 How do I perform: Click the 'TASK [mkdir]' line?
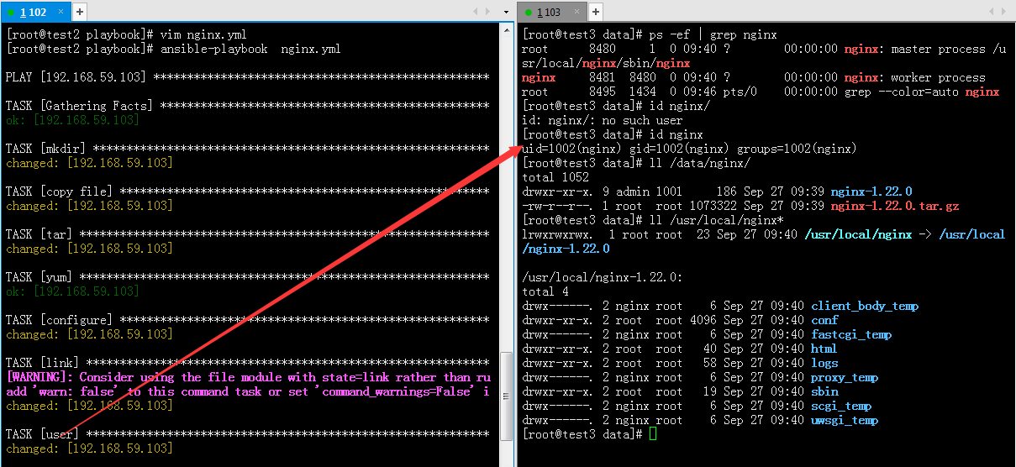click(247, 149)
